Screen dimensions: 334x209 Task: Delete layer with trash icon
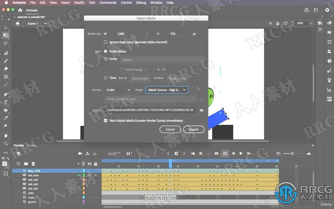click(x=33, y=164)
